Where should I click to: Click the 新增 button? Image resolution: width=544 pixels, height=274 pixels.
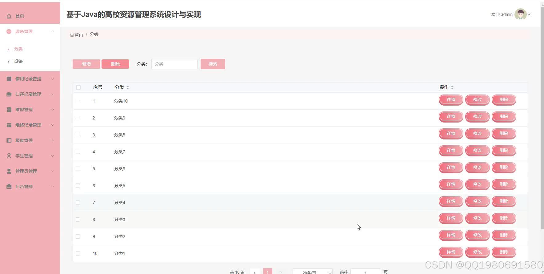click(86, 64)
